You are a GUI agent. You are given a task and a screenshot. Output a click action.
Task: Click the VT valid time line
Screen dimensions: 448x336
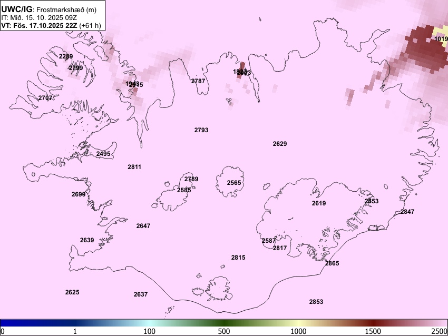pos(51,25)
